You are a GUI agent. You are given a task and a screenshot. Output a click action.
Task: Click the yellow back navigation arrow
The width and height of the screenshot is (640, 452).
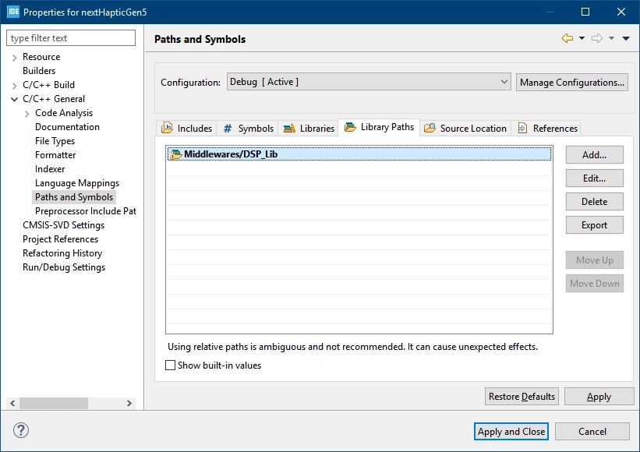pyautogui.click(x=567, y=38)
